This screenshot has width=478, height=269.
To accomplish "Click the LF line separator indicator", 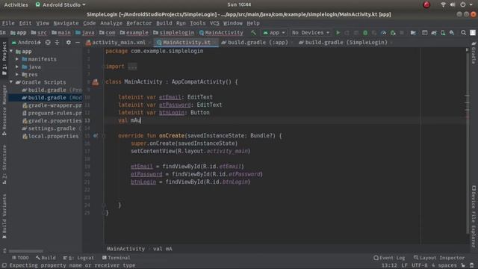I will pos(404,265).
